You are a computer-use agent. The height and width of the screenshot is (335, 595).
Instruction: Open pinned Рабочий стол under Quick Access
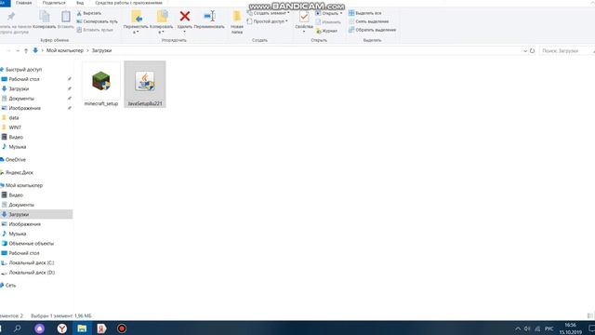point(24,79)
